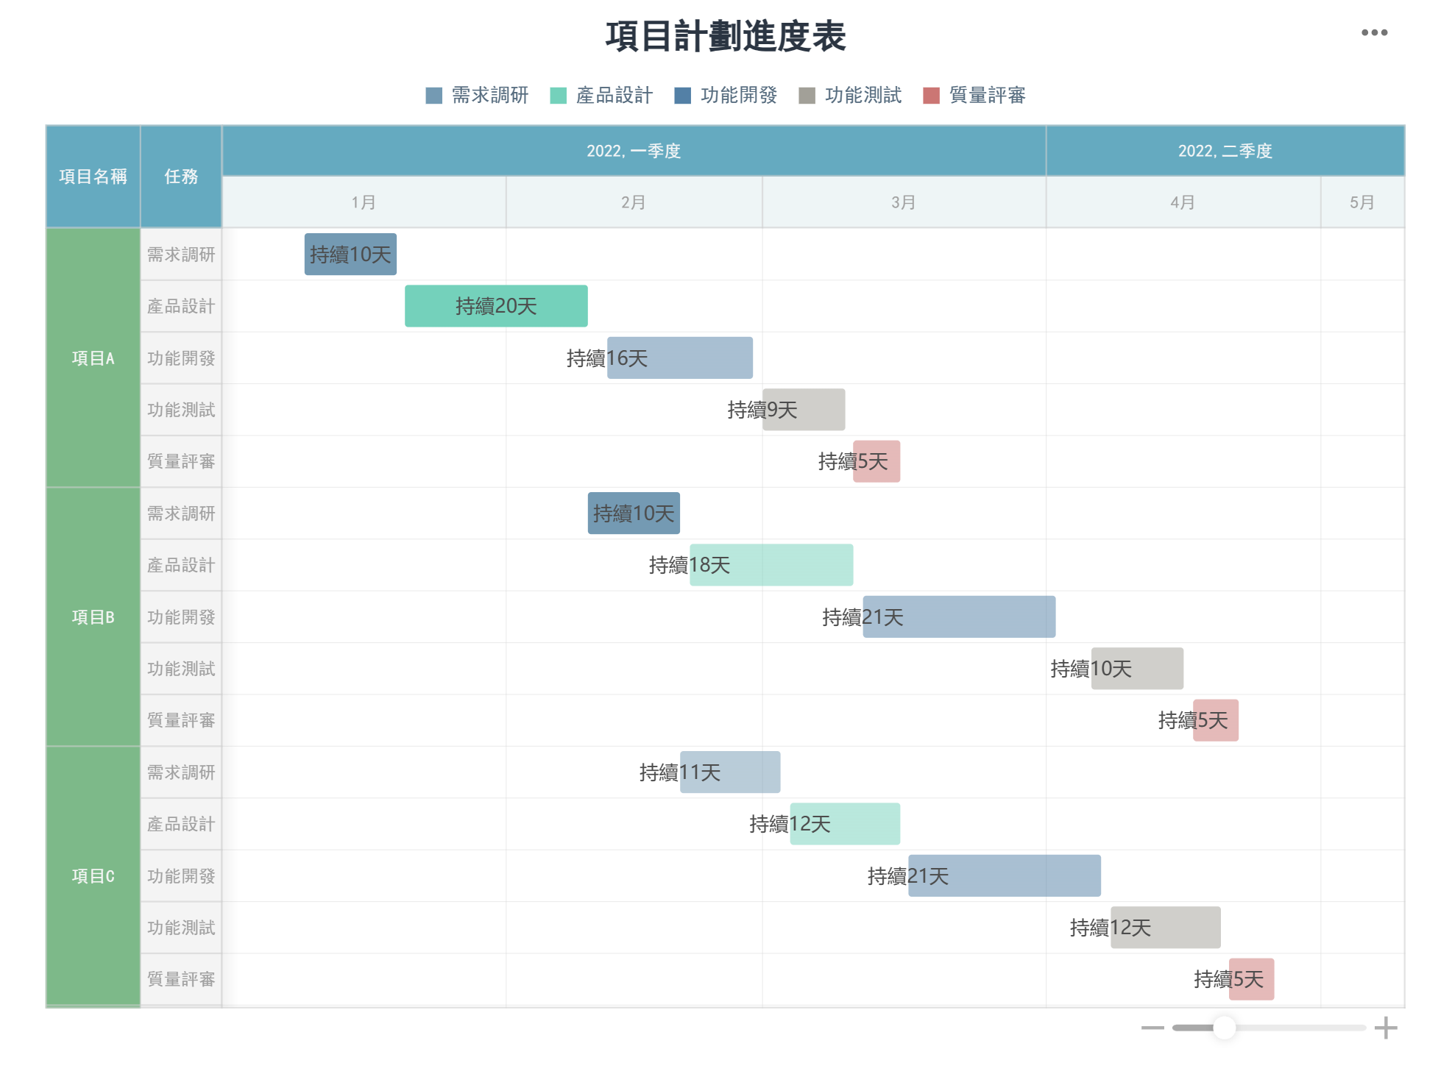Click 項目A's green 持續20天 bar

496,306
